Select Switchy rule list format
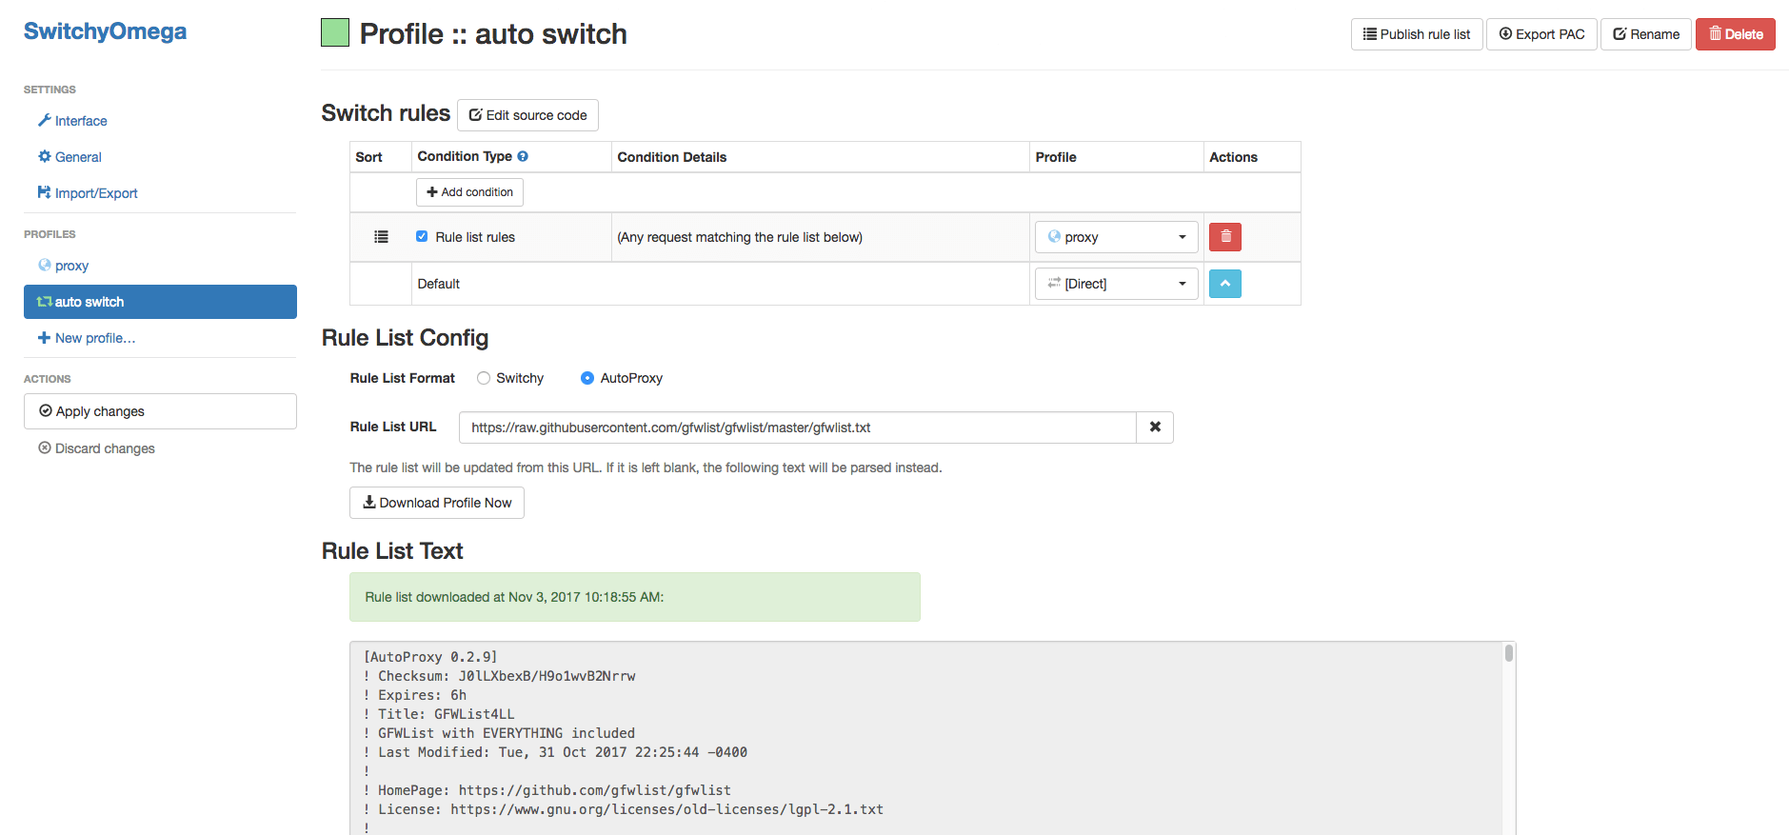Viewport: 1789px width, 835px height. point(484,378)
